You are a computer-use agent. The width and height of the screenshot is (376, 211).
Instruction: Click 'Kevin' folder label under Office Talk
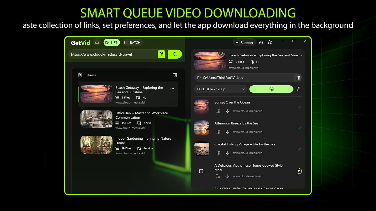tap(147, 123)
